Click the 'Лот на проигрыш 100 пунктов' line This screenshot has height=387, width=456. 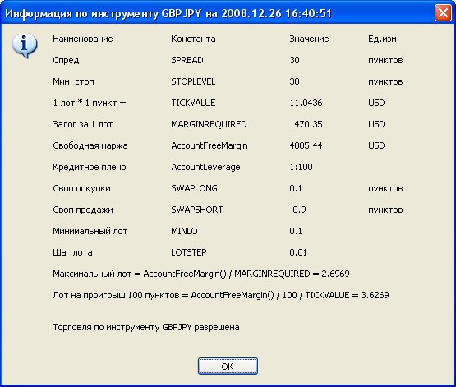point(221,295)
